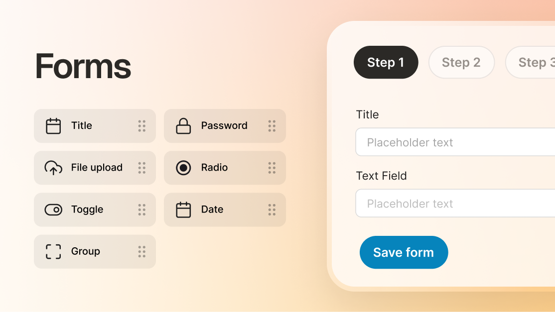Click the Save form button

pyautogui.click(x=404, y=252)
